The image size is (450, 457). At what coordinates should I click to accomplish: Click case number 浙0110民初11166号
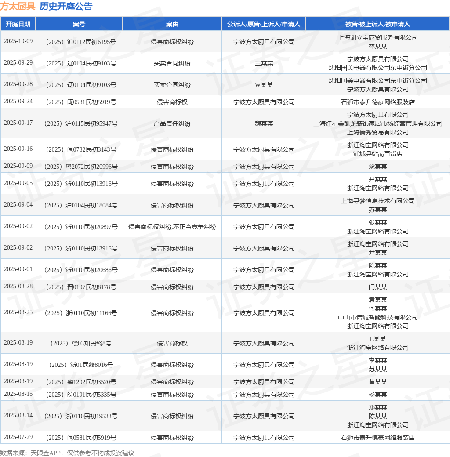tap(81, 313)
